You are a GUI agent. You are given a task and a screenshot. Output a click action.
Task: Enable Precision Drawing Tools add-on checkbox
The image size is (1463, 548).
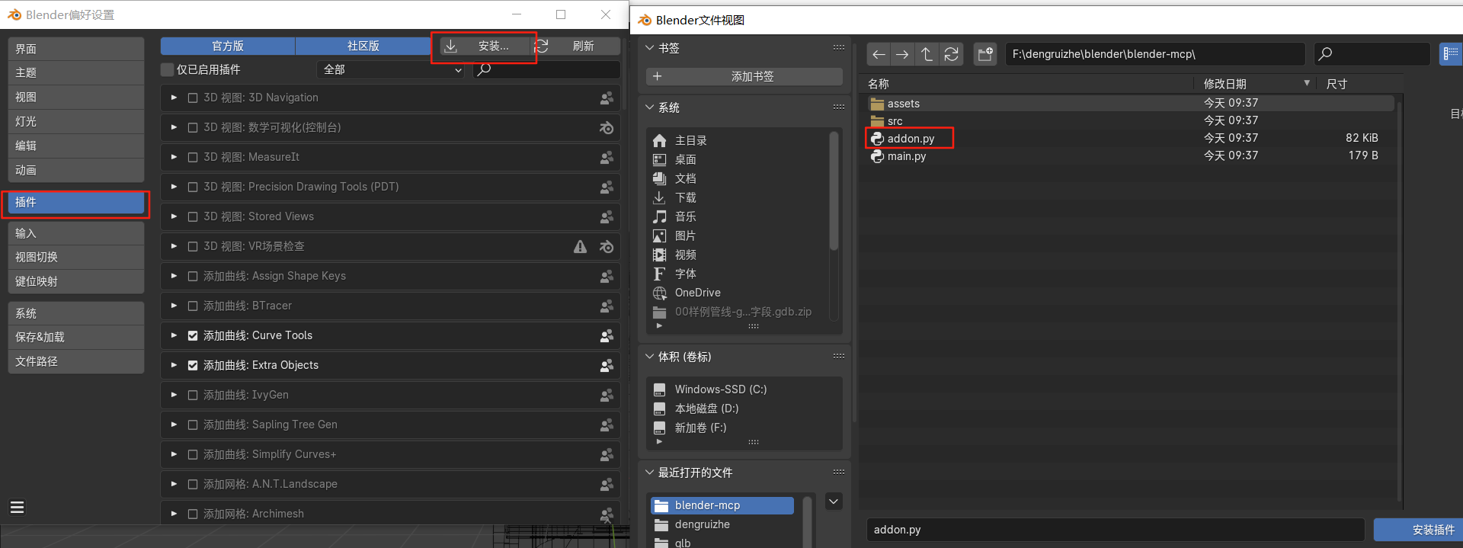(193, 187)
